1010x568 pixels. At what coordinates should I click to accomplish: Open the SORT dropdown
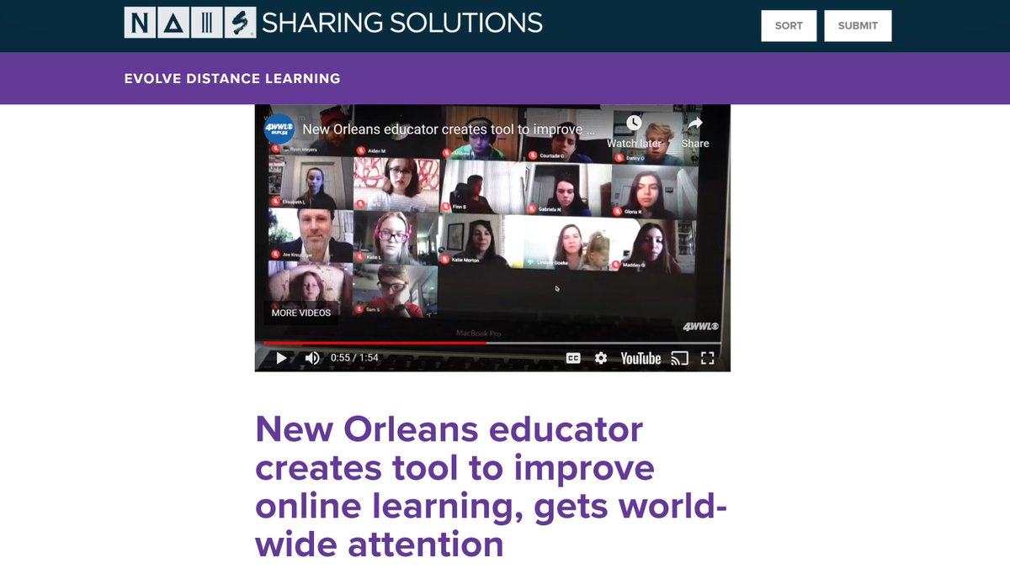click(x=788, y=25)
